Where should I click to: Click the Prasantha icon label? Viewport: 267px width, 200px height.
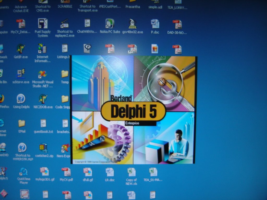pos(133,7)
